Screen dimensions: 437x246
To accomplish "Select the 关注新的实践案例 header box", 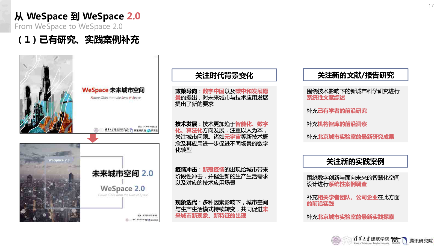I will (x=355, y=161).
